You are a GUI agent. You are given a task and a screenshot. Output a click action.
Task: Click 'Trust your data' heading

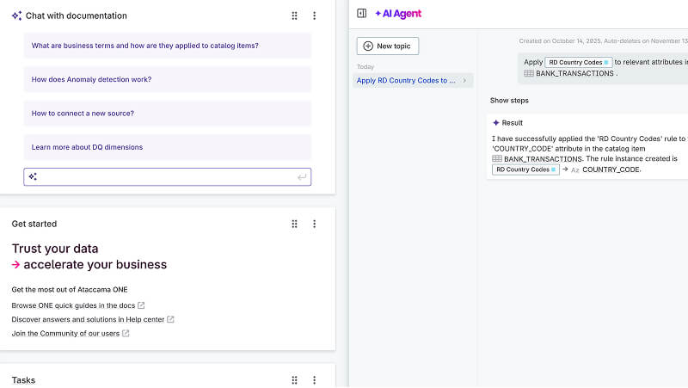[55, 249]
